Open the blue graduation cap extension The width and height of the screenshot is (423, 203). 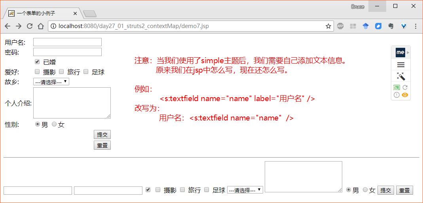[x=366, y=26]
